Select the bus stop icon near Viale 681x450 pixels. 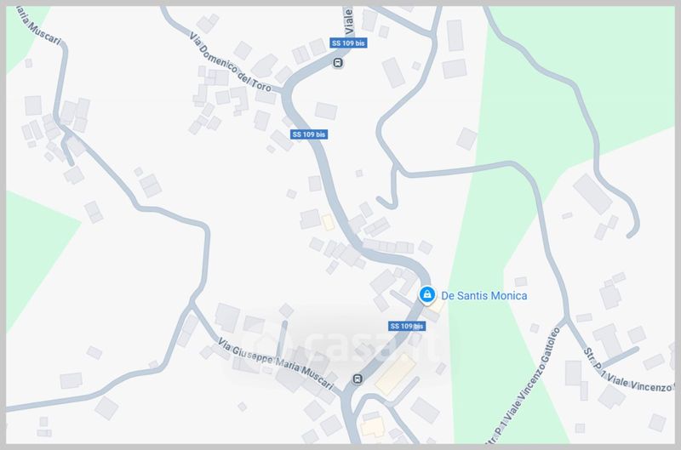(338, 63)
